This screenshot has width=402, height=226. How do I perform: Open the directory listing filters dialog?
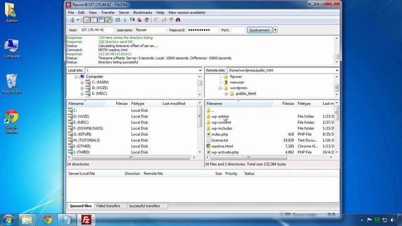(156, 20)
